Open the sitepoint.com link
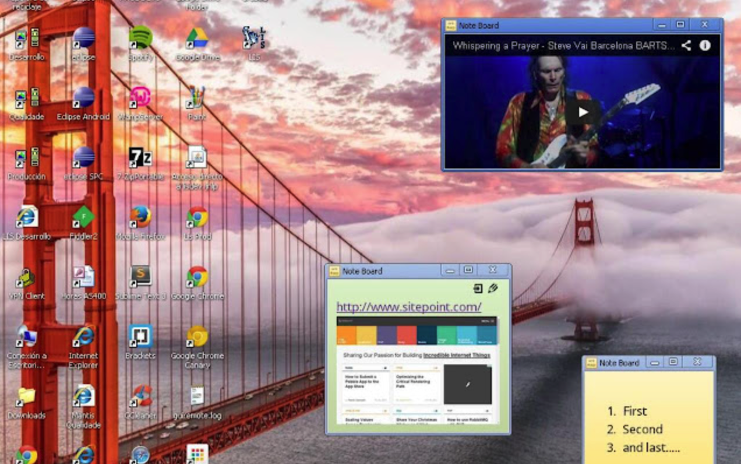The height and width of the screenshot is (464, 741). [409, 307]
